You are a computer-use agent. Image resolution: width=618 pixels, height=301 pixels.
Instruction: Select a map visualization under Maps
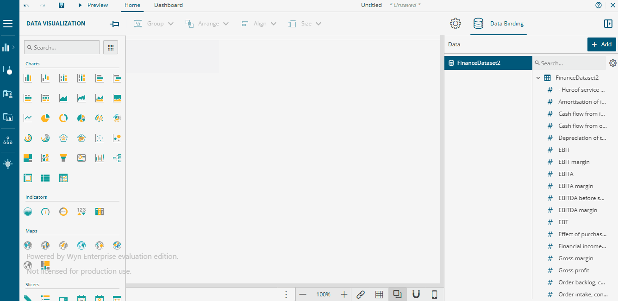pos(27,245)
